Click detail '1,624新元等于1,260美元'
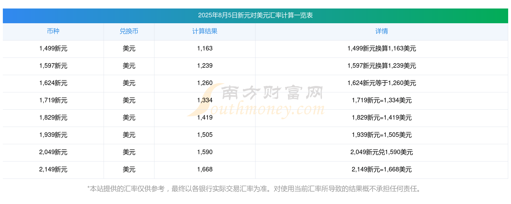Screen dimensions: 511x204 (382, 83)
